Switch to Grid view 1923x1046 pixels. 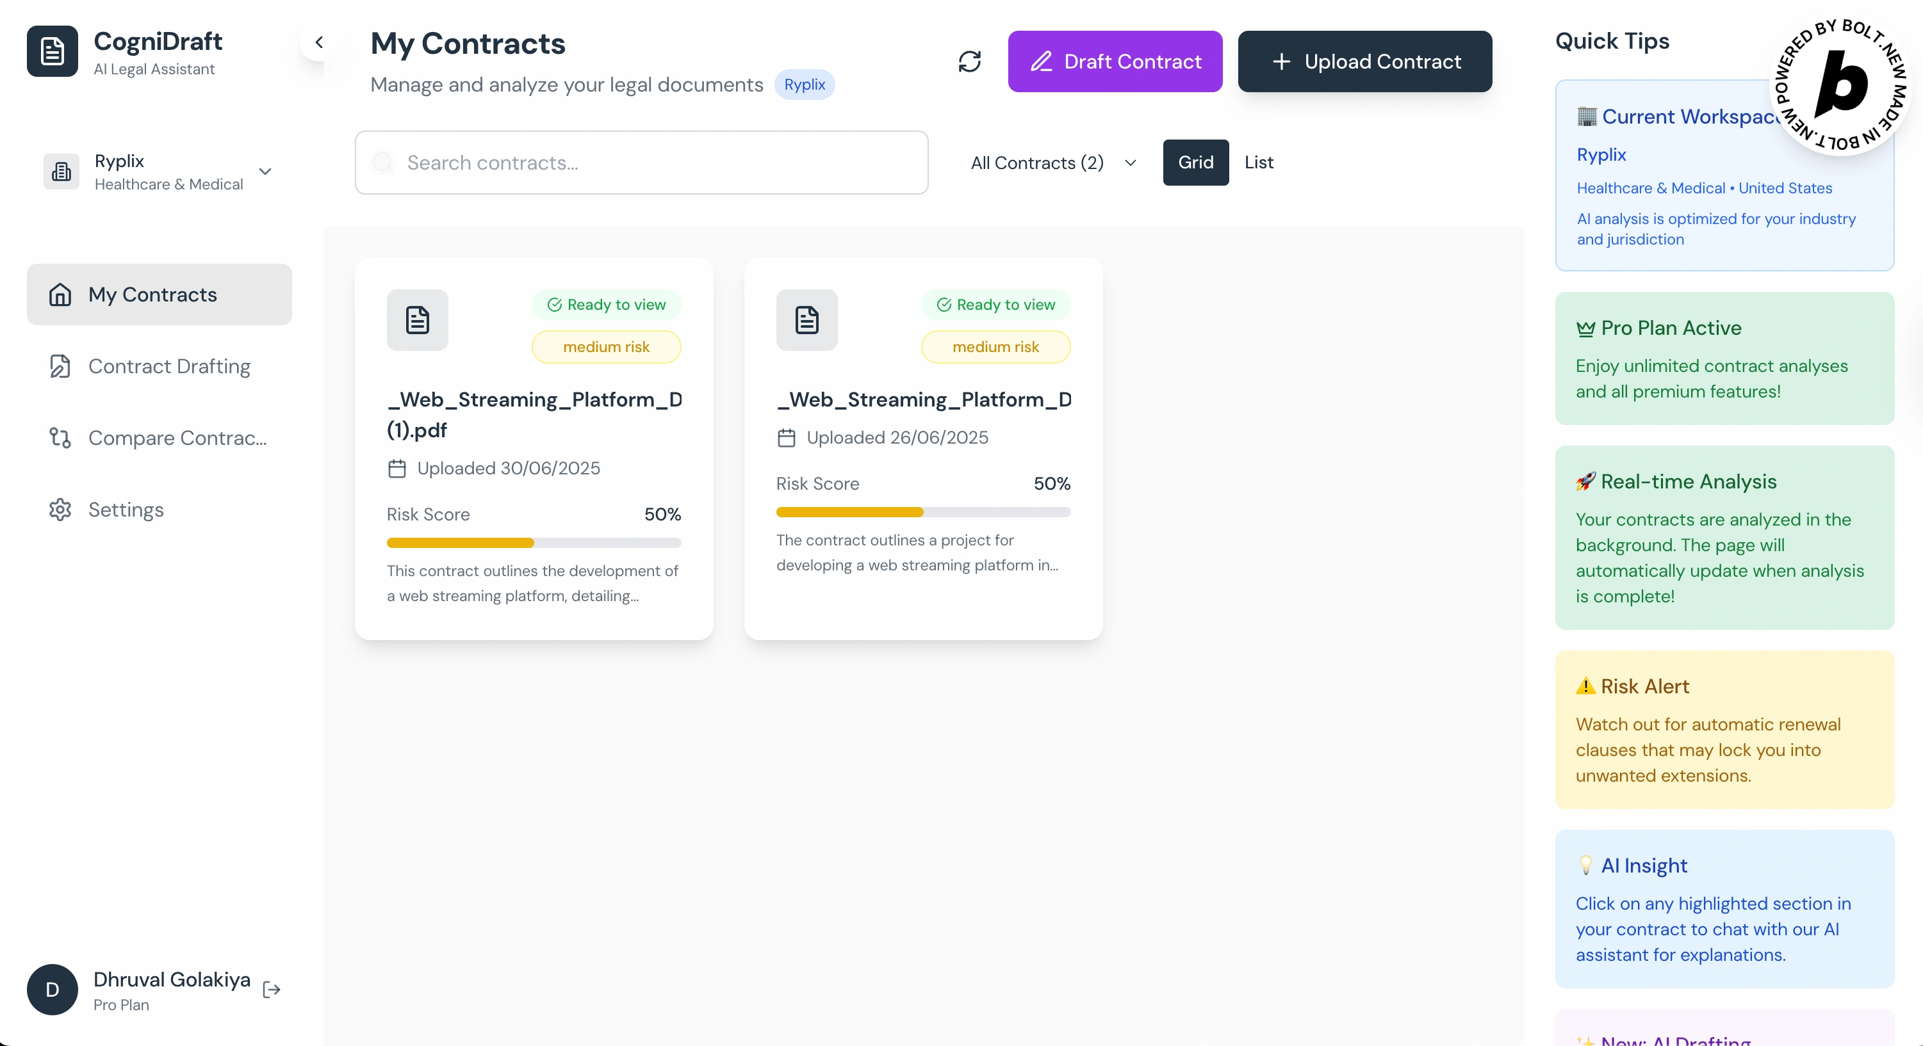1195,162
